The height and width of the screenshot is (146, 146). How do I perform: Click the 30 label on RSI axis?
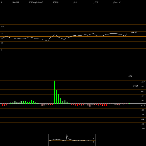(x=2, y=43)
